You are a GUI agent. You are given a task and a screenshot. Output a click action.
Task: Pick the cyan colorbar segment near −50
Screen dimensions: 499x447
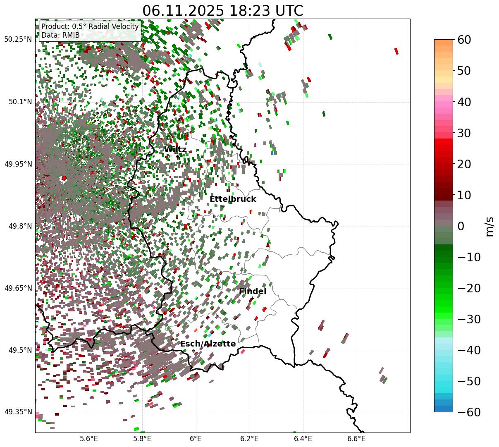(444, 384)
